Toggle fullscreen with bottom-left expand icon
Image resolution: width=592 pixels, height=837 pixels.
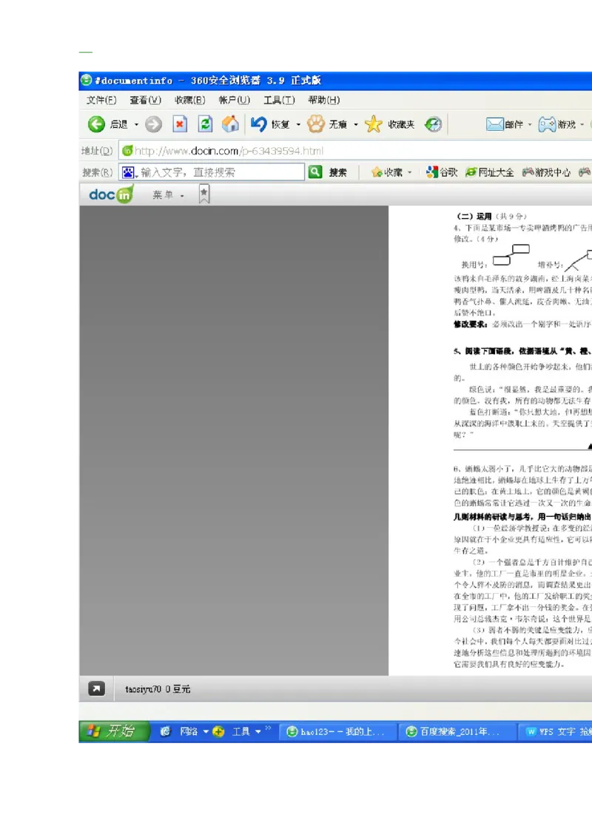click(x=95, y=688)
